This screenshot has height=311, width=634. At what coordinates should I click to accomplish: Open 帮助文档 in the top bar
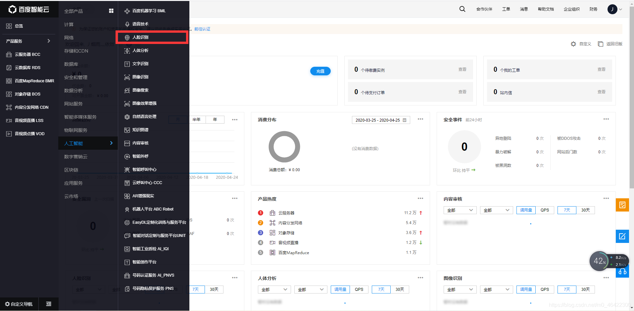click(546, 9)
